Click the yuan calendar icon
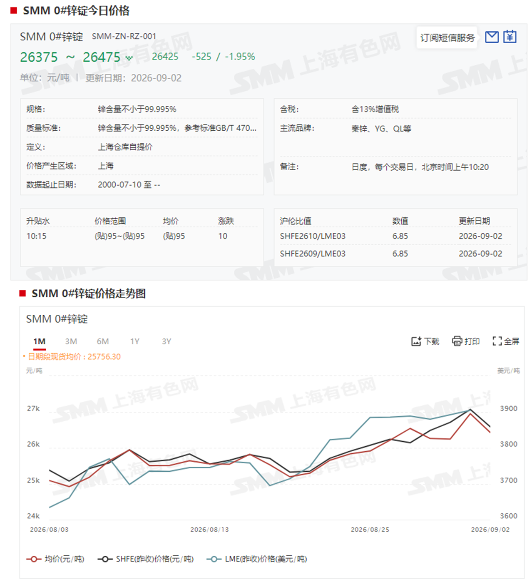 coord(510,37)
